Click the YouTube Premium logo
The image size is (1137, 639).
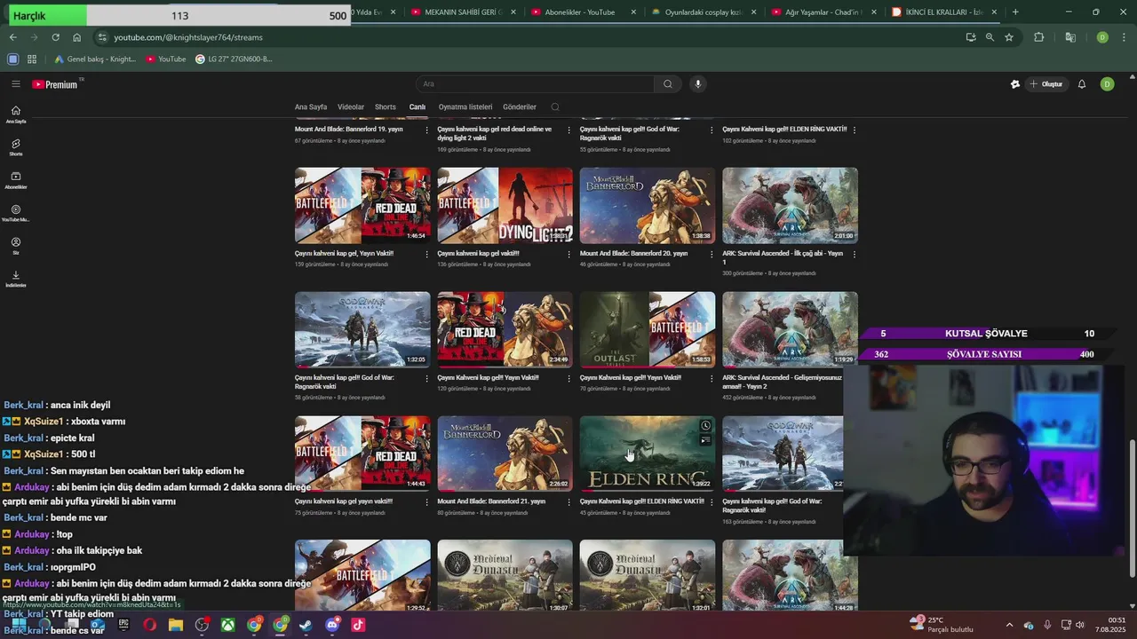click(56, 84)
